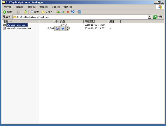Open the 编辑(E) menu
The image size is (166, 126).
(x=20, y=7)
